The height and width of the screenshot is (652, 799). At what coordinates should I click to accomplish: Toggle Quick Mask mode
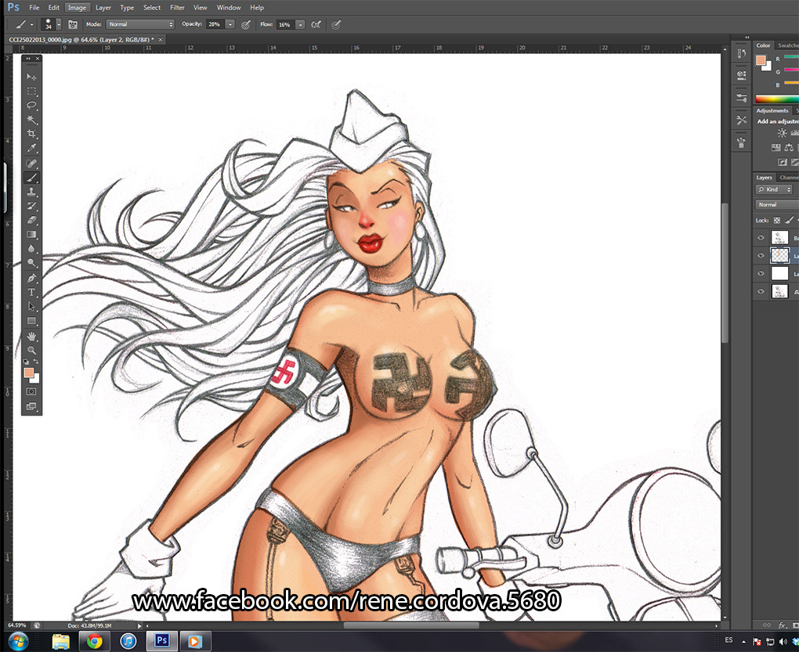point(31,392)
